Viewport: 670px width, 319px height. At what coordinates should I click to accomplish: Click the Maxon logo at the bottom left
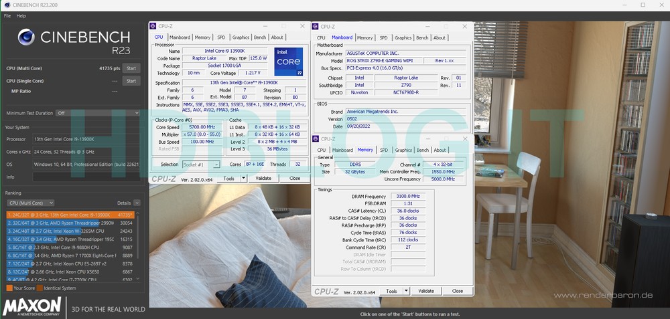pyautogui.click(x=32, y=307)
